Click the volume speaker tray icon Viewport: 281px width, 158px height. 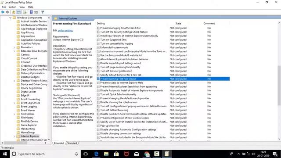pyautogui.click(x=253, y=154)
